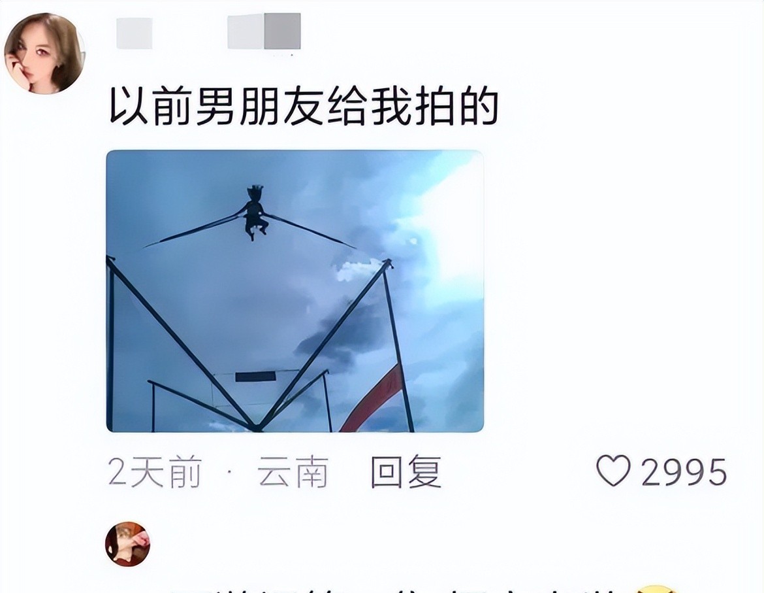Tap the red flag in the photo

click(374, 398)
